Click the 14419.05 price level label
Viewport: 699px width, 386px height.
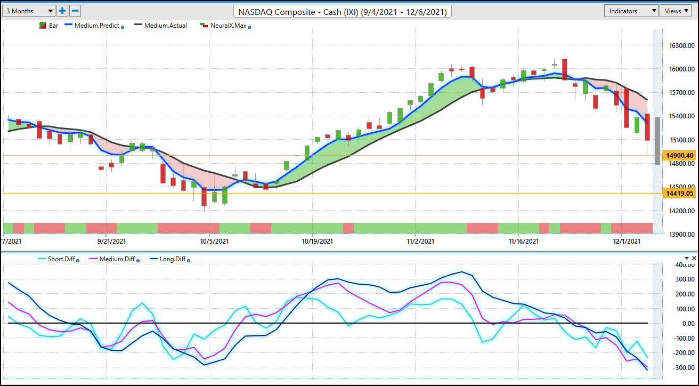pyautogui.click(x=679, y=194)
